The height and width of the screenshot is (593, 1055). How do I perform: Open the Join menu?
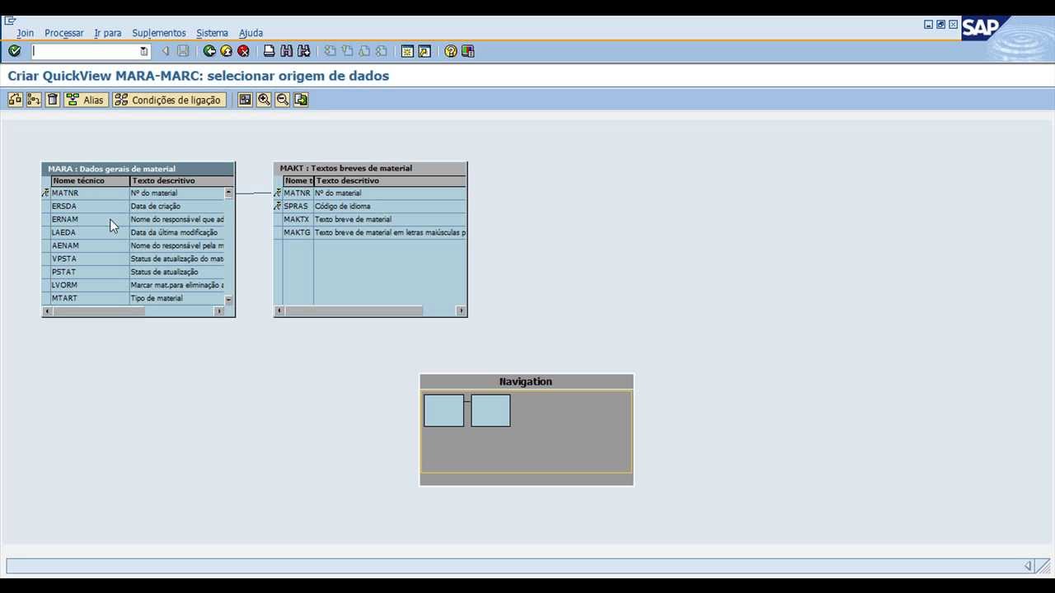pyautogui.click(x=25, y=33)
